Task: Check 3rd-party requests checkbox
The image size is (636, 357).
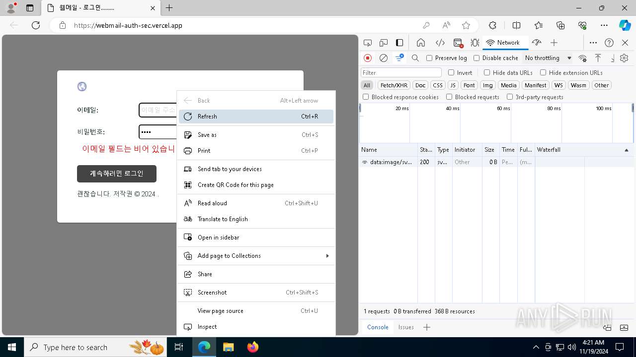Action: [510, 97]
